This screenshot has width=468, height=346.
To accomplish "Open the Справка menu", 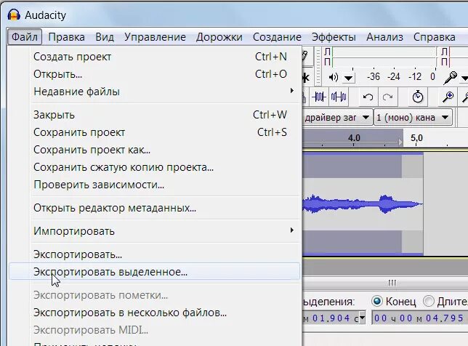I will 435,37.
